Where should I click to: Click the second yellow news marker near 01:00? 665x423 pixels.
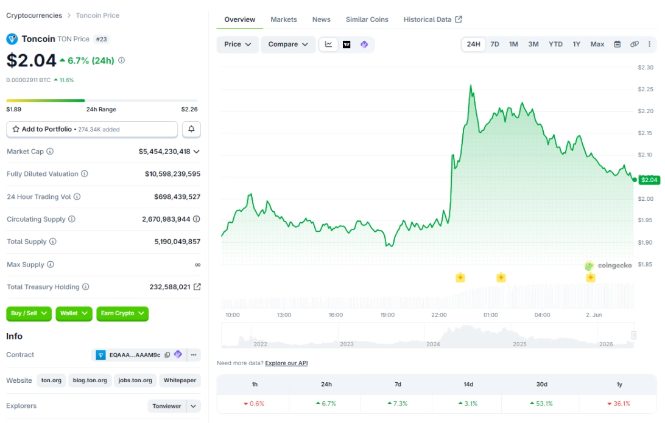(x=501, y=278)
